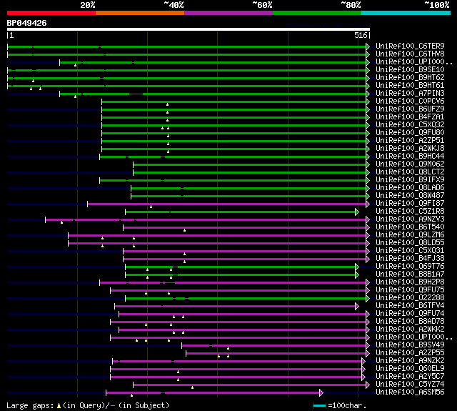Select the UniRef100_Q8LAD6 label
Viewport: 457px width, 411px height.
[410, 188]
